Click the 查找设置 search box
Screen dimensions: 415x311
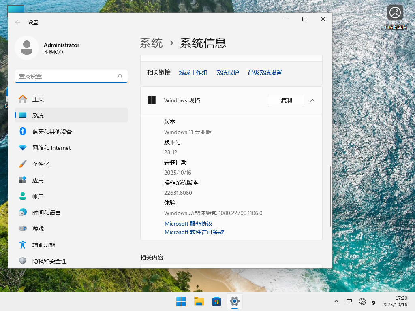coord(71,76)
